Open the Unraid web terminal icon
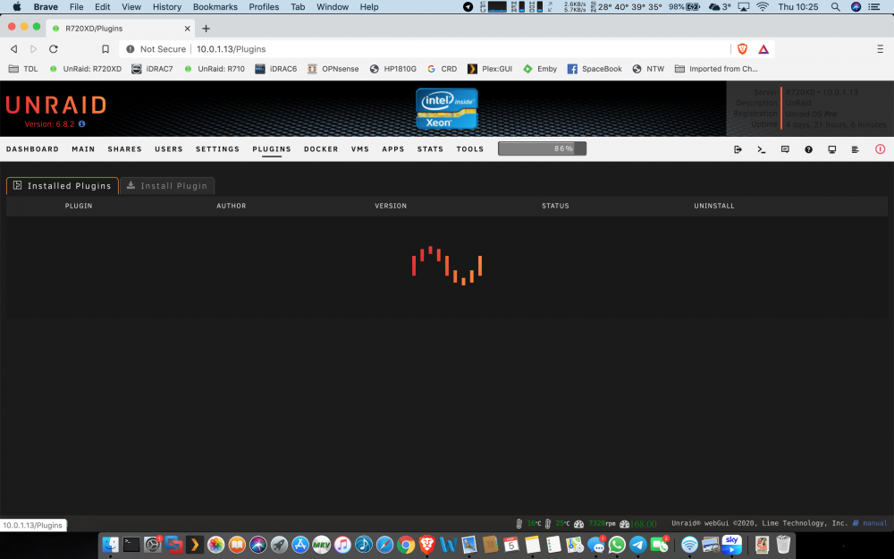894x559 pixels. (761, 149)
